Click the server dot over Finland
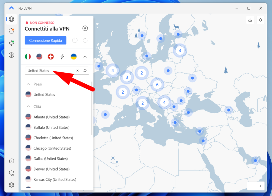The height and width of the screenshot is (196, 272). [x=178, y=34]
